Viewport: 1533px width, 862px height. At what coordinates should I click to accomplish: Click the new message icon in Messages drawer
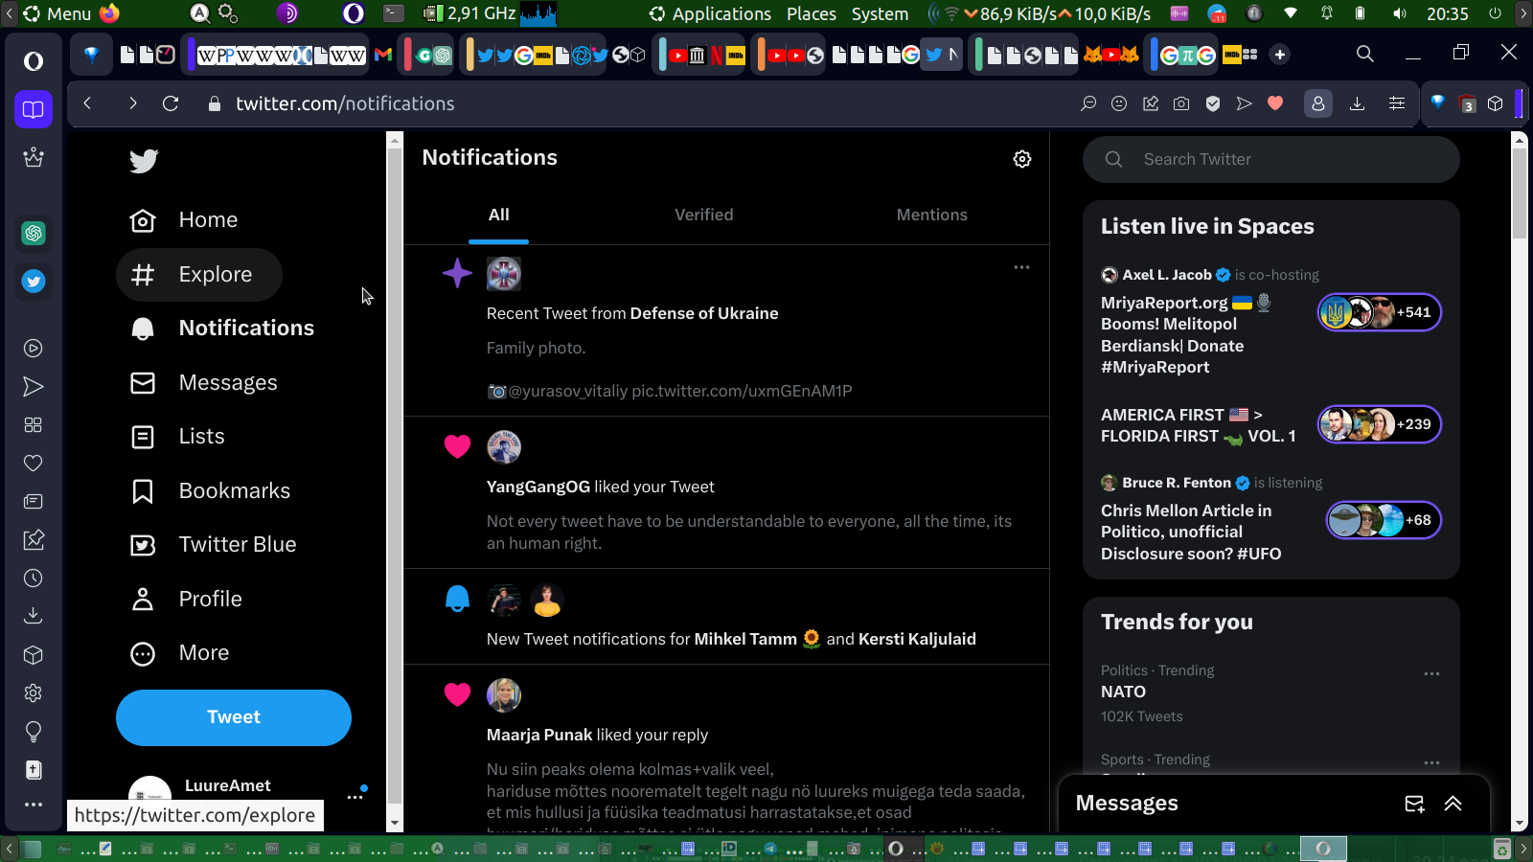pyautogui.click(x=1414, y=804)
